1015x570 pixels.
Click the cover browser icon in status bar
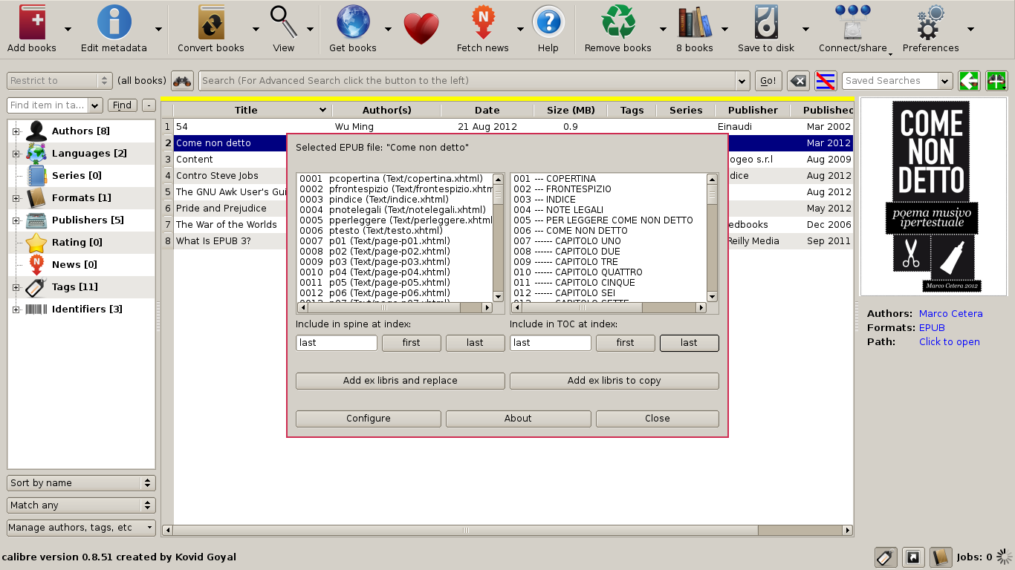click(x=913, y=557)
